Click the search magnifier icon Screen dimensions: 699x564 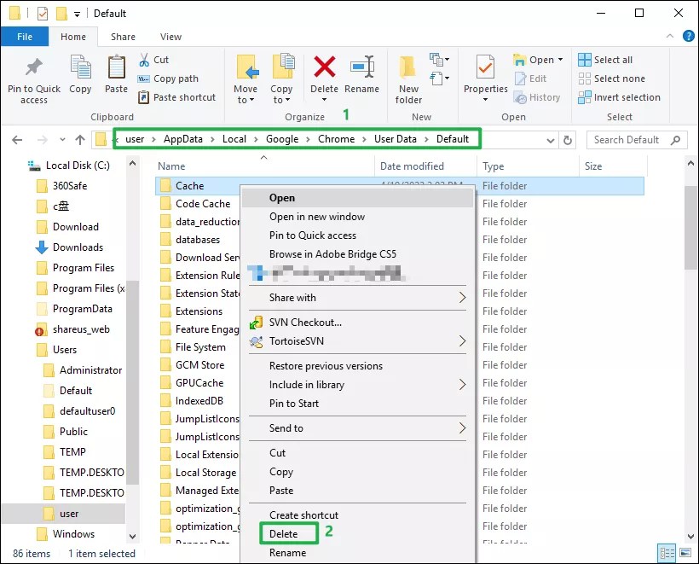pyautogui.click(x=676, y=140)
